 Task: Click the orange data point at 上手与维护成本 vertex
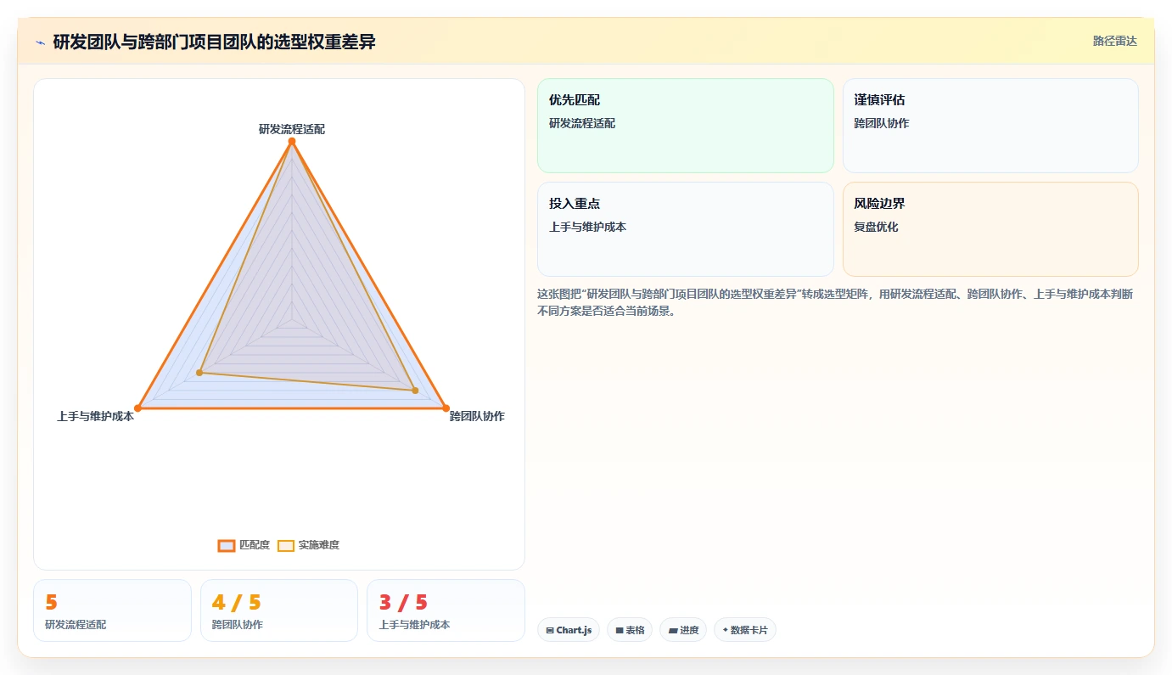point(138,408)
